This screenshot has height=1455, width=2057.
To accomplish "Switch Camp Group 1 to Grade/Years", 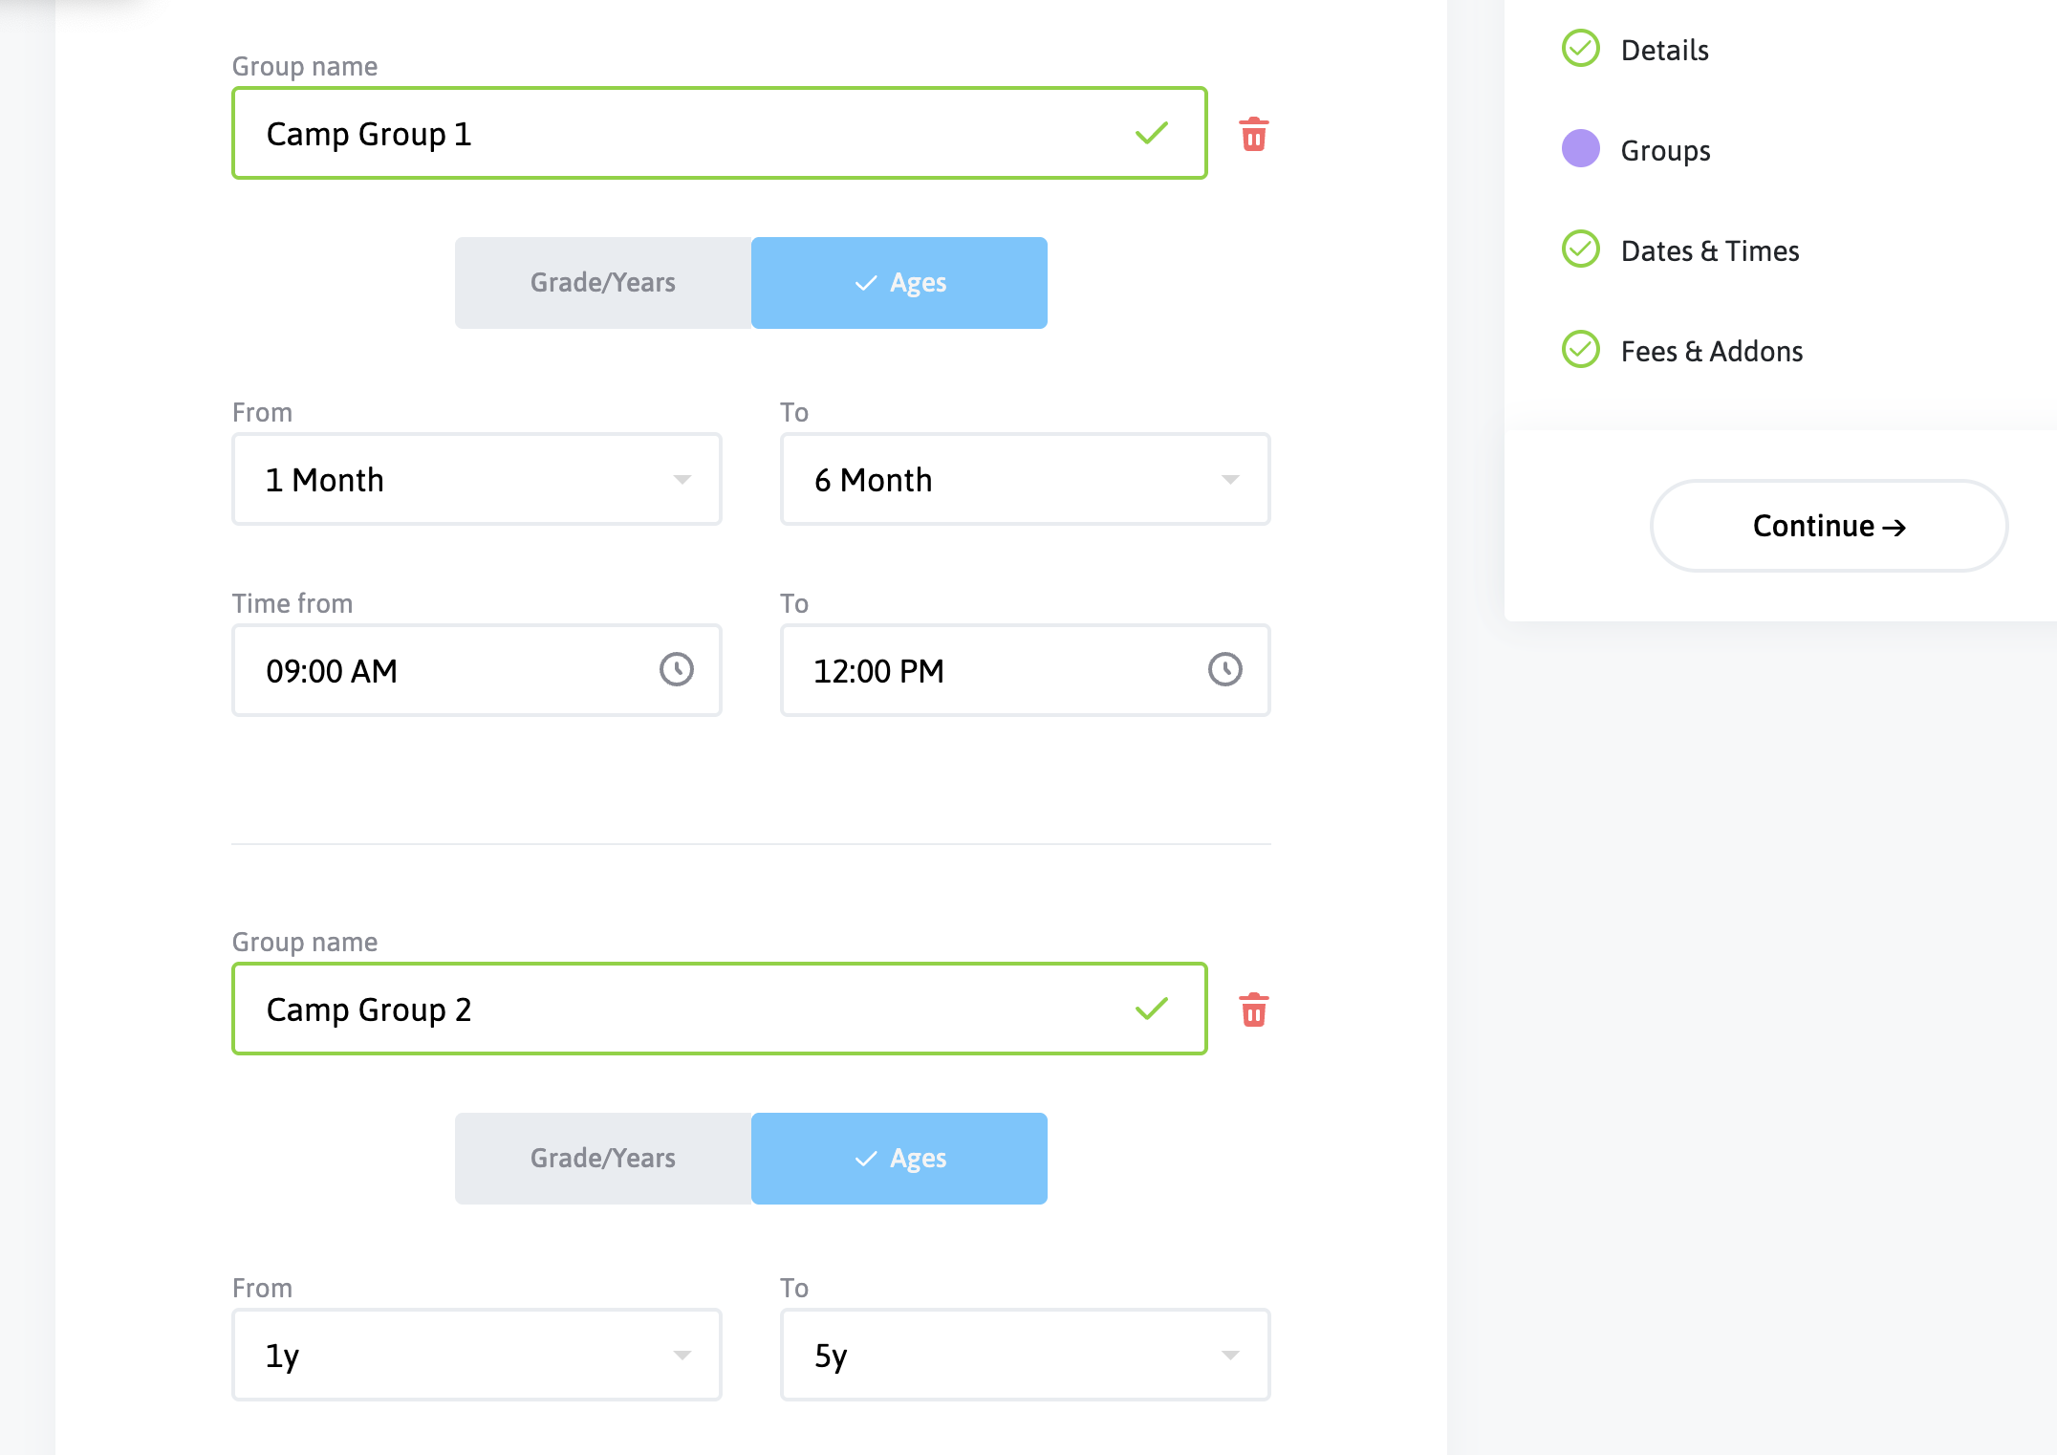I will [x=603, y=283].
